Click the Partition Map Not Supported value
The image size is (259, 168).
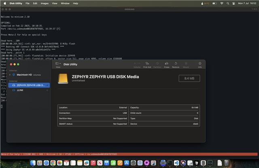coord(120,118)
